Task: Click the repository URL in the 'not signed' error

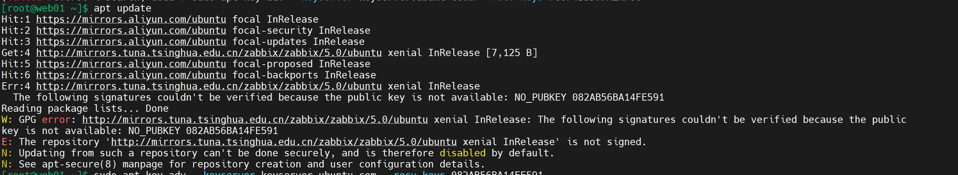Action: 284,142
